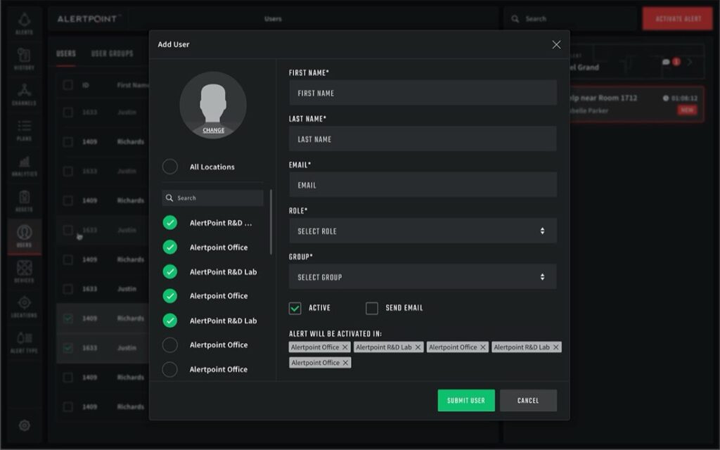Close the Add User dialog
The height and width of the screenshot is (450, 720).
[x=556, y=44]
